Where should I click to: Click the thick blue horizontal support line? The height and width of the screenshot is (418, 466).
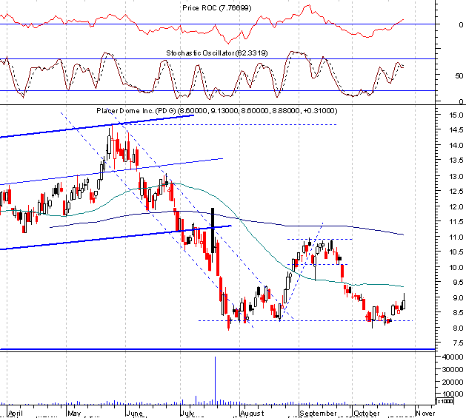(218, 349)
